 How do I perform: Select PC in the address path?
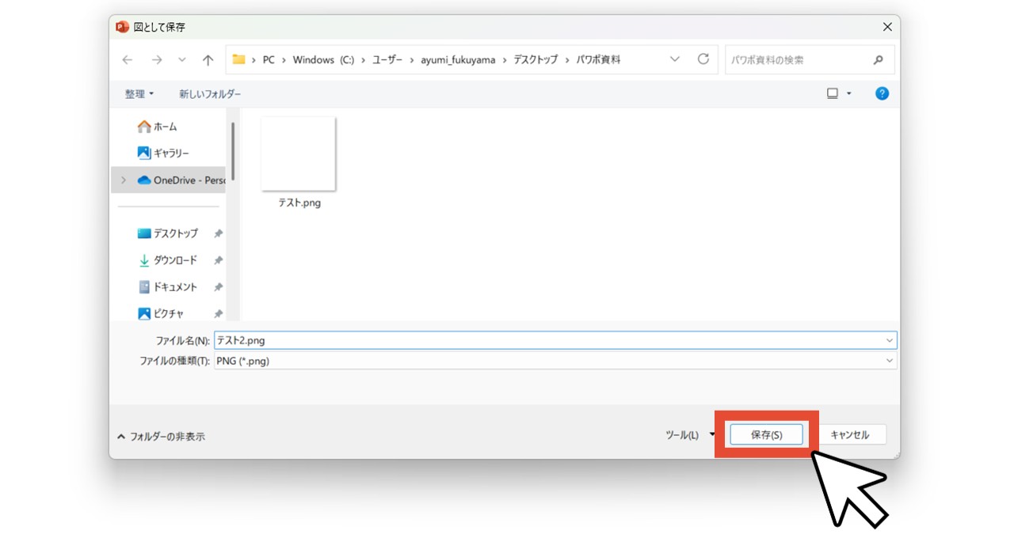click(x=269, y=60)
